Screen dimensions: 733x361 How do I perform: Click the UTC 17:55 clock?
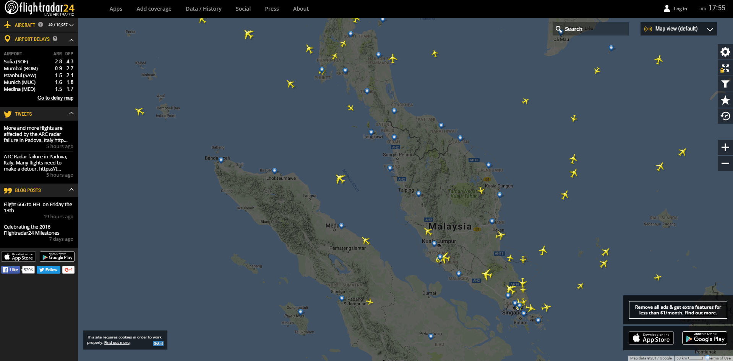point(712,8)
